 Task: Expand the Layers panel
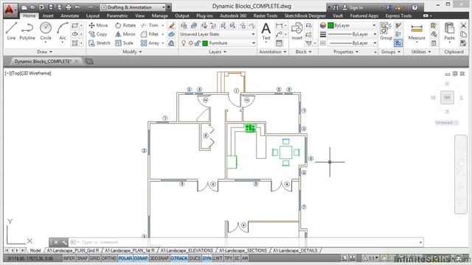tap(218, 52)
